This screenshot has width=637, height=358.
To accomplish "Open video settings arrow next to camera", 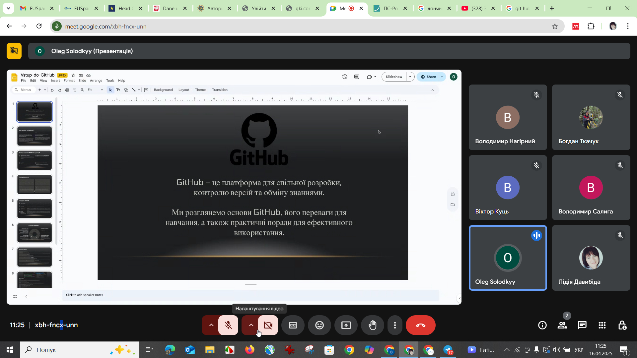I will [251, 325].
